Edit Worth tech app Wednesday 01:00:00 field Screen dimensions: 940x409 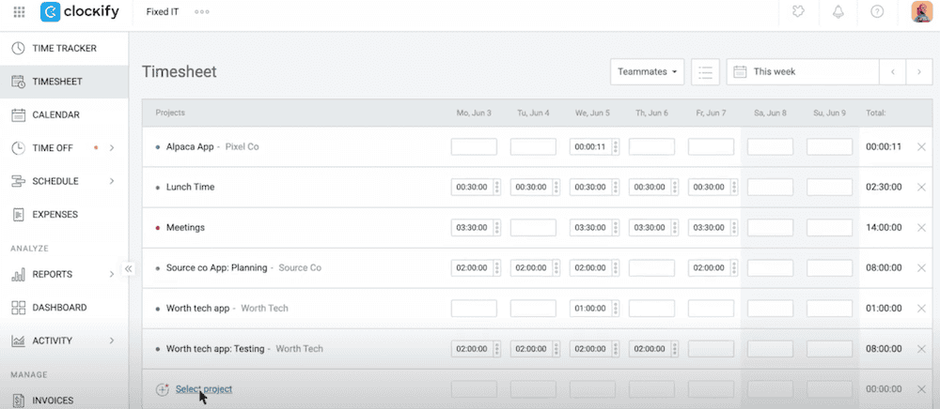(x=590, y=309)
